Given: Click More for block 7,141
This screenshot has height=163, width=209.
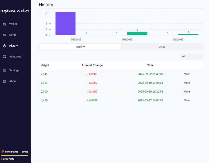Looking at the screenshot, I should [187, 74].
